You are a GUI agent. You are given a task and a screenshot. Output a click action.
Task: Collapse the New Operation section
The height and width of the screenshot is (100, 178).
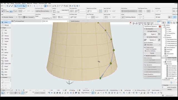coord(145,29)
